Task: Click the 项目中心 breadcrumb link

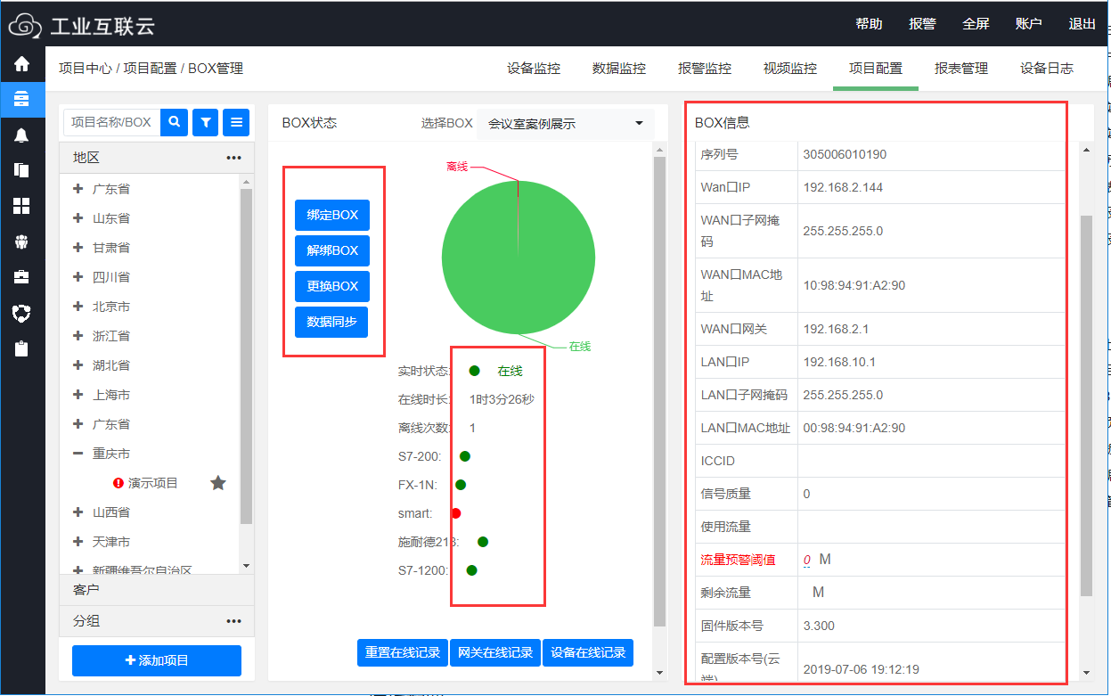Action: coord(86,69)
